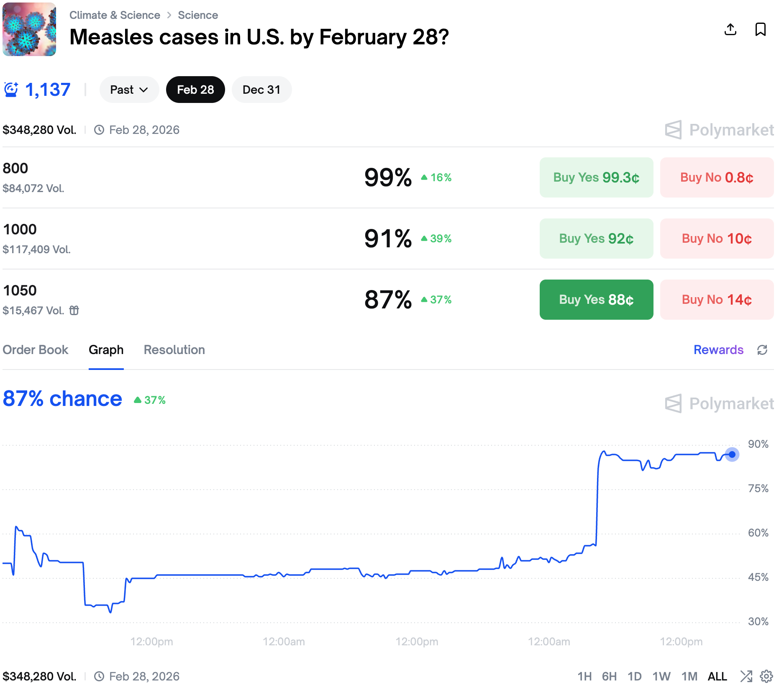The height and width of the screenshot is (688, 779).
Task: Click the chart's current price dot
Action: 732,454
